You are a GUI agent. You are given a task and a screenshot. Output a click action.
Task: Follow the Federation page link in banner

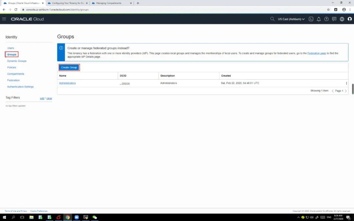(x=317, y=53)
